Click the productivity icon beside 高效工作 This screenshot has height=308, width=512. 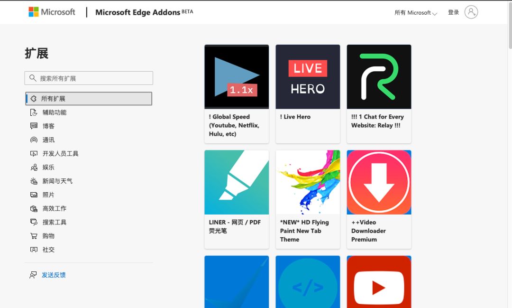(x=34, y=209)
